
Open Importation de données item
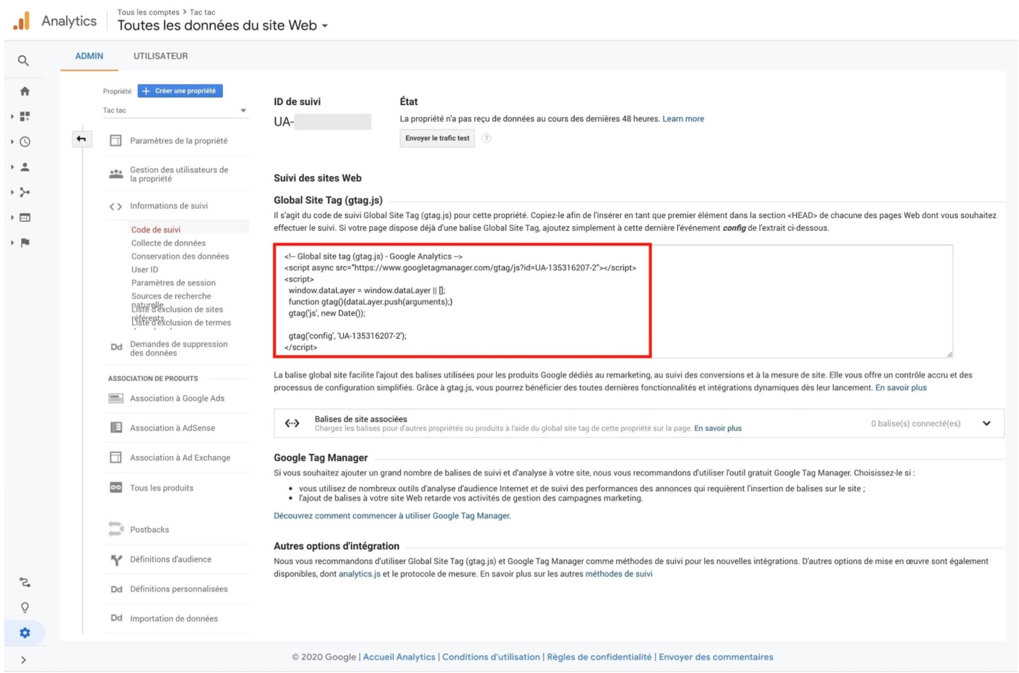click(173, 618)
